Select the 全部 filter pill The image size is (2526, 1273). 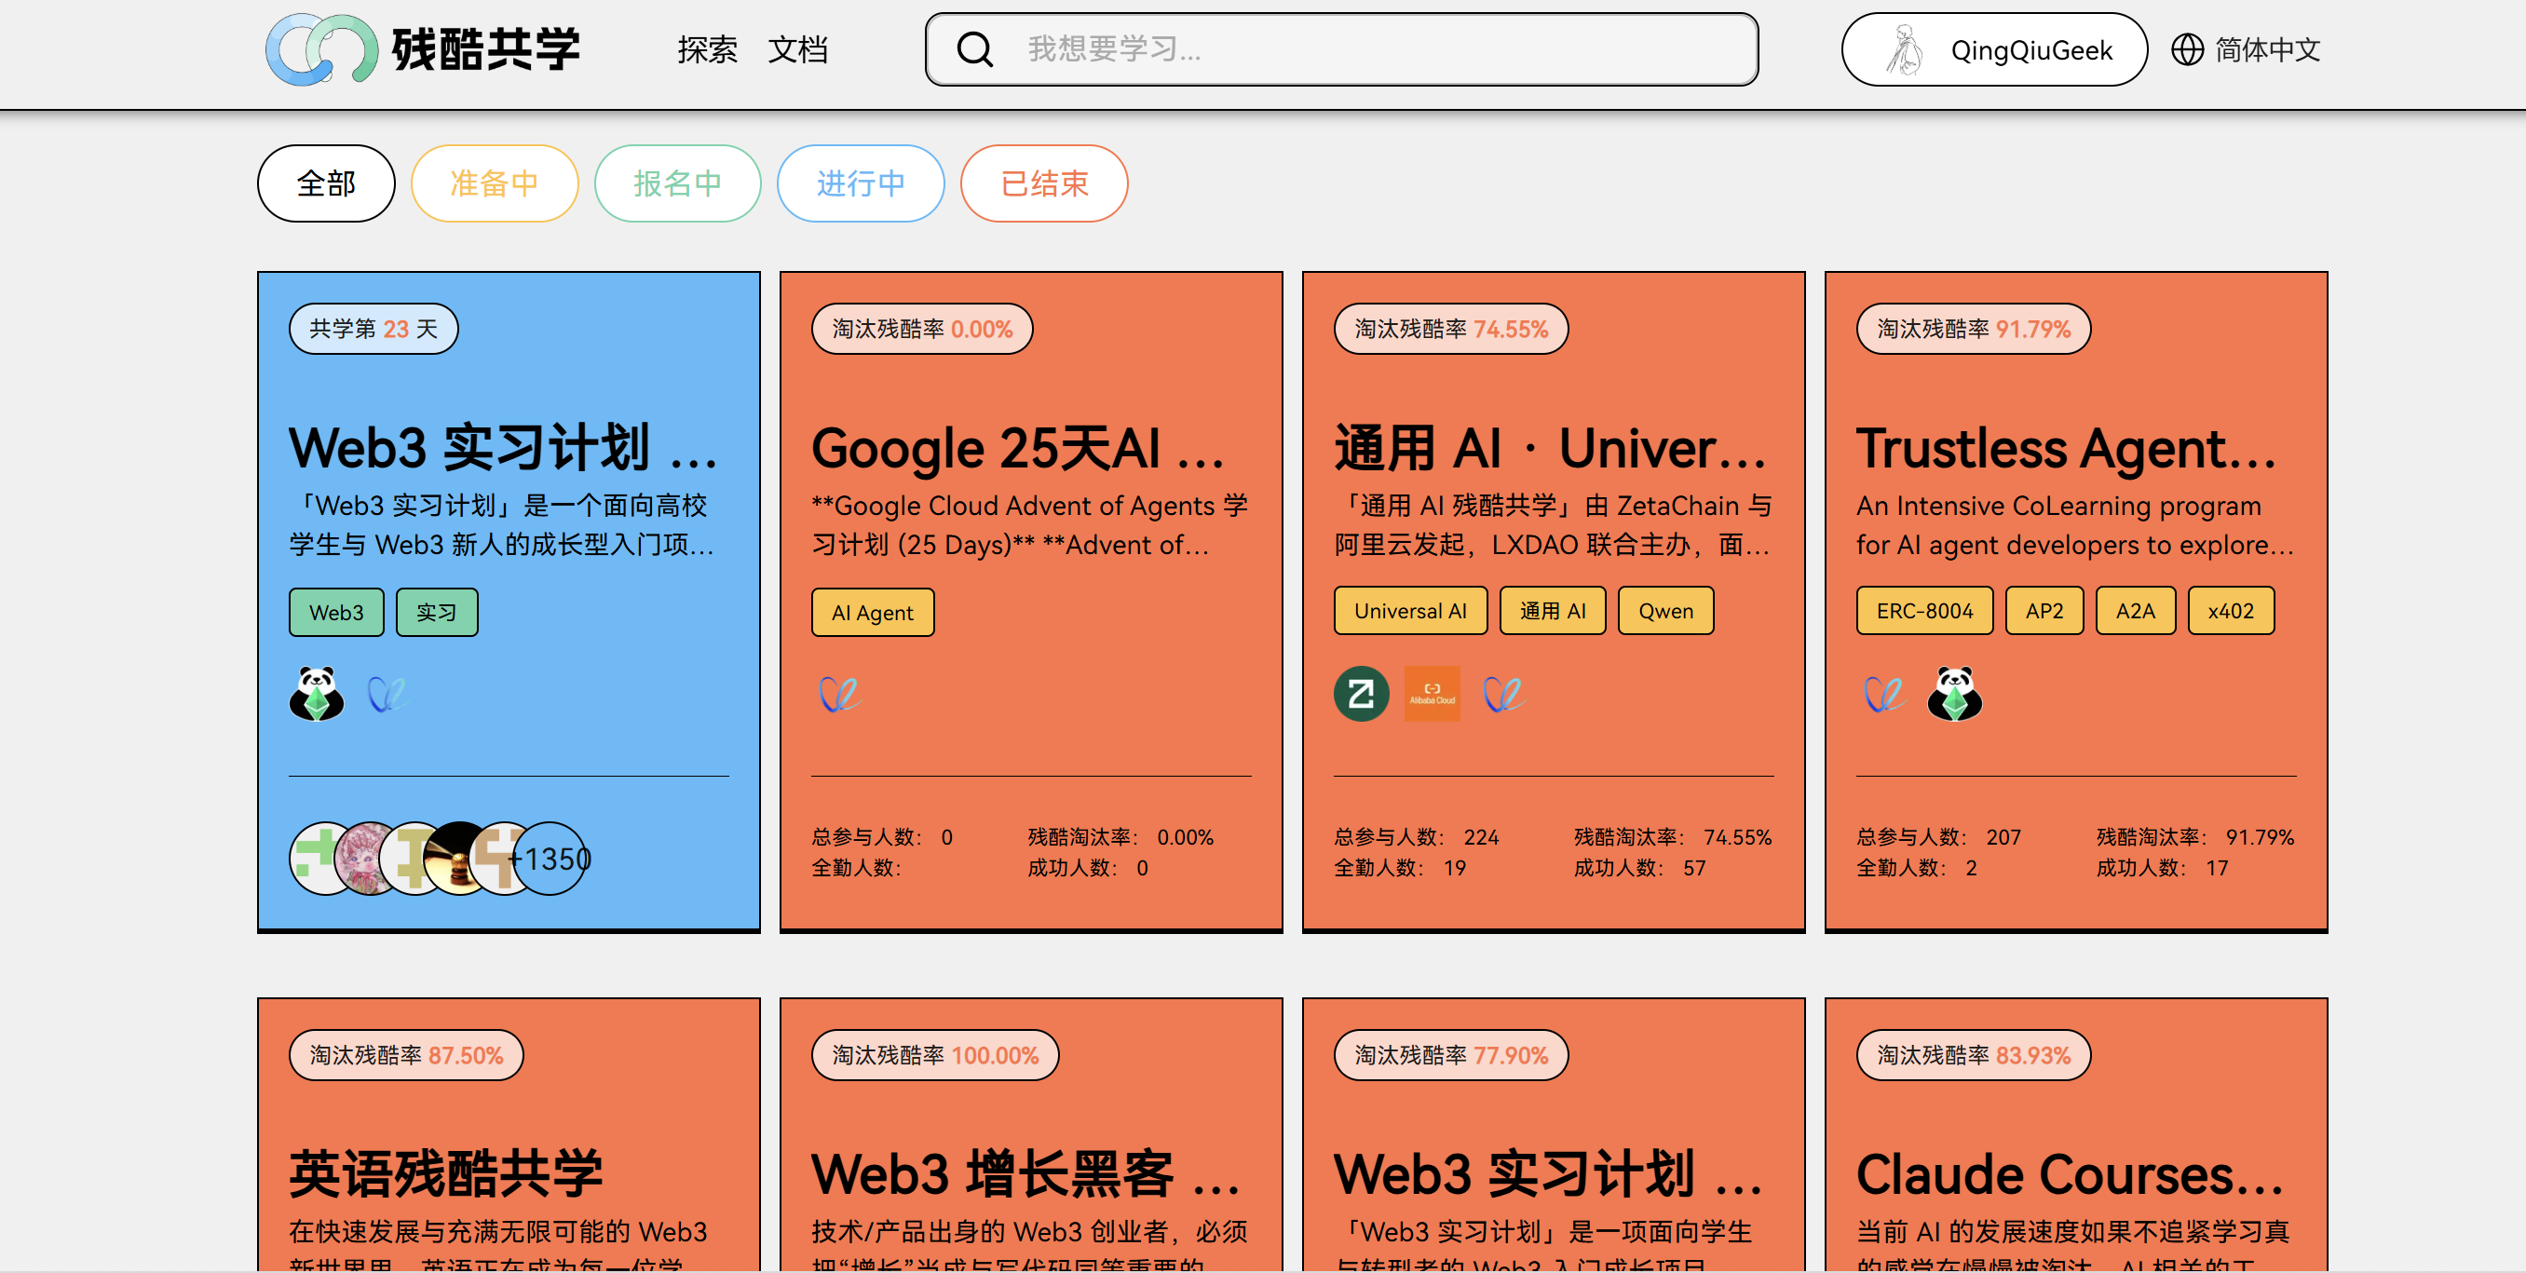pos(326,183)
